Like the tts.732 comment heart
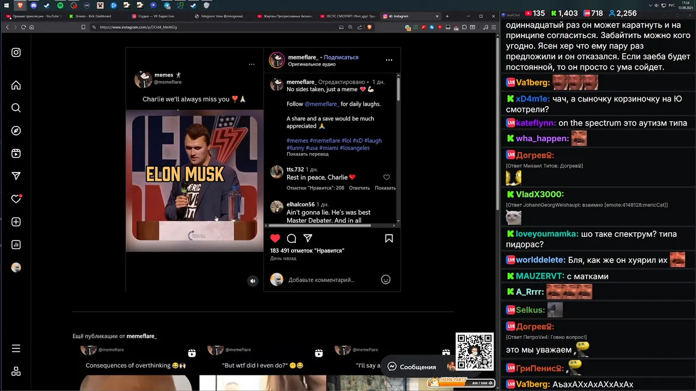Image resolution: width=696 pixels, height=391 pixels. 387,178
